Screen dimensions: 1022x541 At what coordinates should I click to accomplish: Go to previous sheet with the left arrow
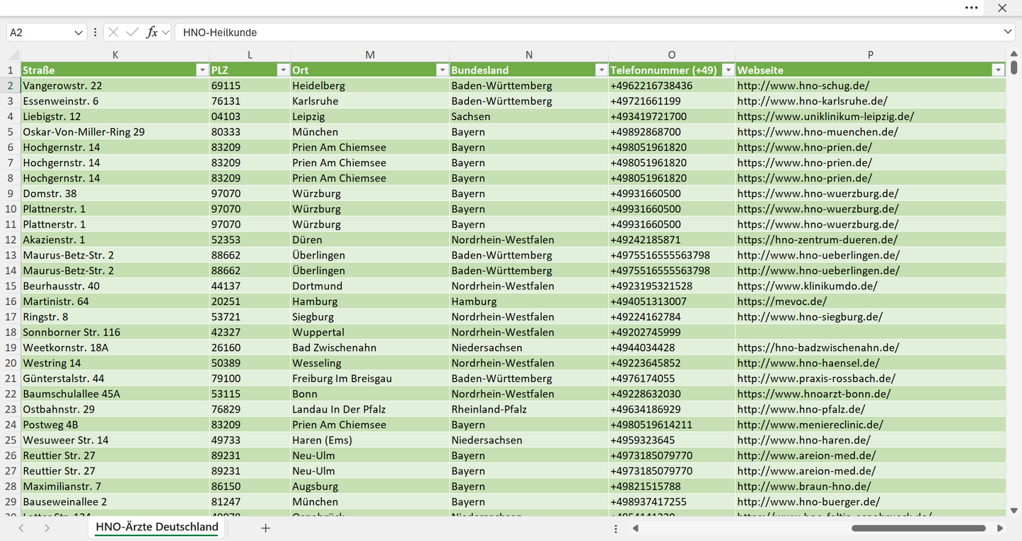[x=21, y=528]
